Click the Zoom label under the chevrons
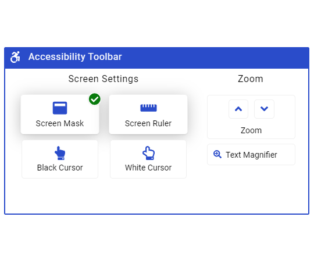Screen dimensions: 314x256 pos(251,130)
